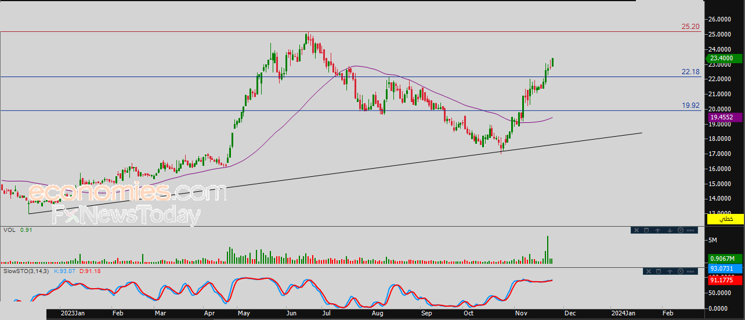The width and height of the screenshot is (745, 320).
Task: Select the 0.9067M volume value tag
Action: pyautogui.click(x=725, y=259)
